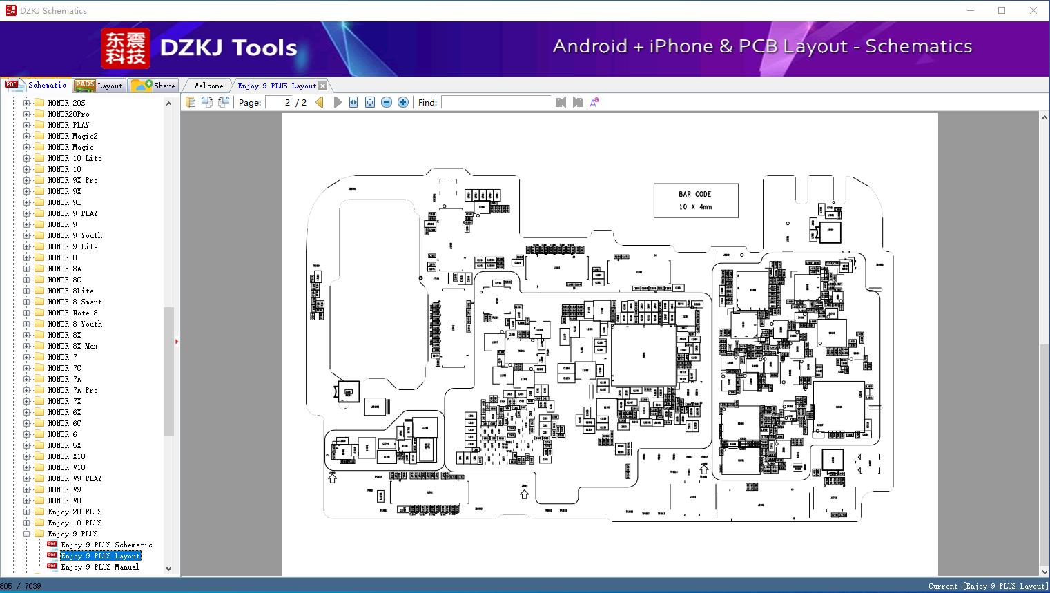Click the fit-width zoom icon
The height and width of the screenshot is (593, 1050).
353,101
